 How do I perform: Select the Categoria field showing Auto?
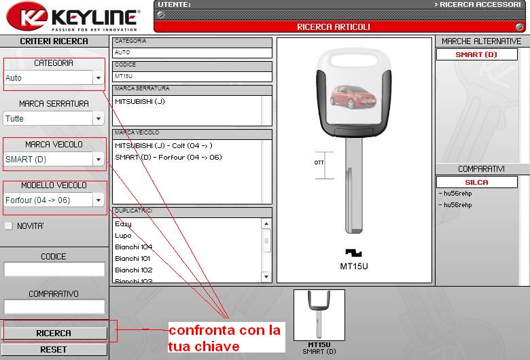point(48,77)
